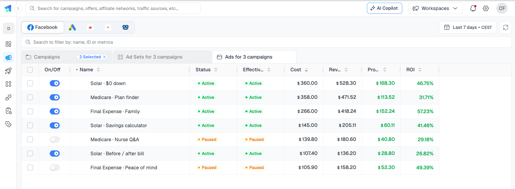Open settings gear icon
Image resolution: width=515 pixels, height=189 pixels.
tap(486, 8)
